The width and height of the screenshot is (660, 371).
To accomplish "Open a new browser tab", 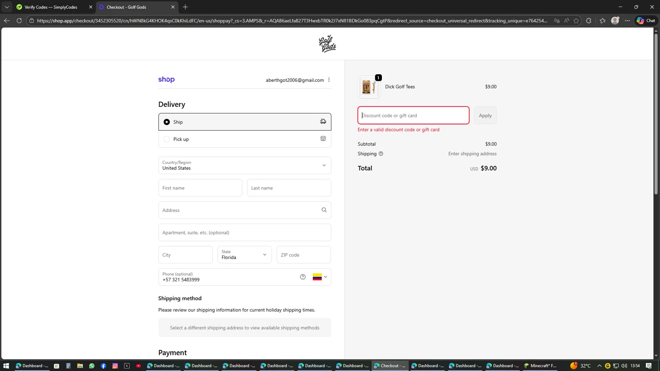I will pos(185,7).
